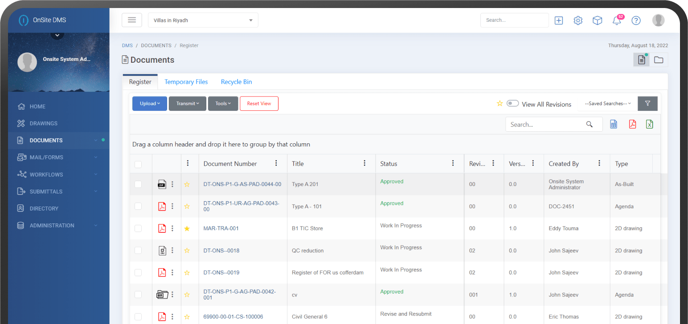Collapse the sidebar profile chevron
The width and height of the screenshot is (688, 324).
57,34
